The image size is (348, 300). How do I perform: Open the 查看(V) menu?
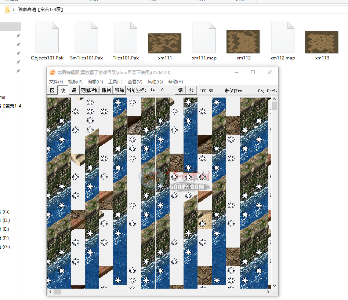point(135,81)
